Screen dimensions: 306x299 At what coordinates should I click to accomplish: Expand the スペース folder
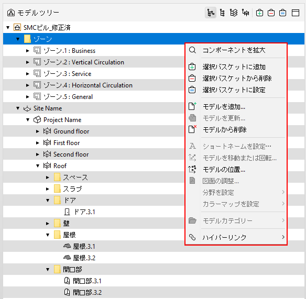pos(48,178)
